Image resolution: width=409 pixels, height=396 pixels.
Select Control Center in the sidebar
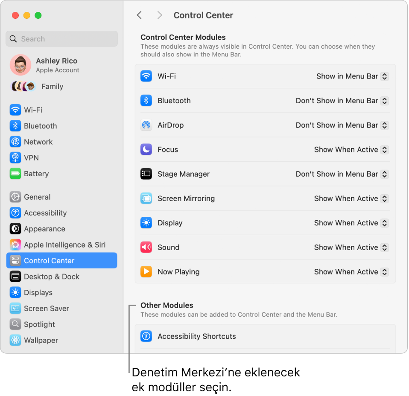click(61, 260)
